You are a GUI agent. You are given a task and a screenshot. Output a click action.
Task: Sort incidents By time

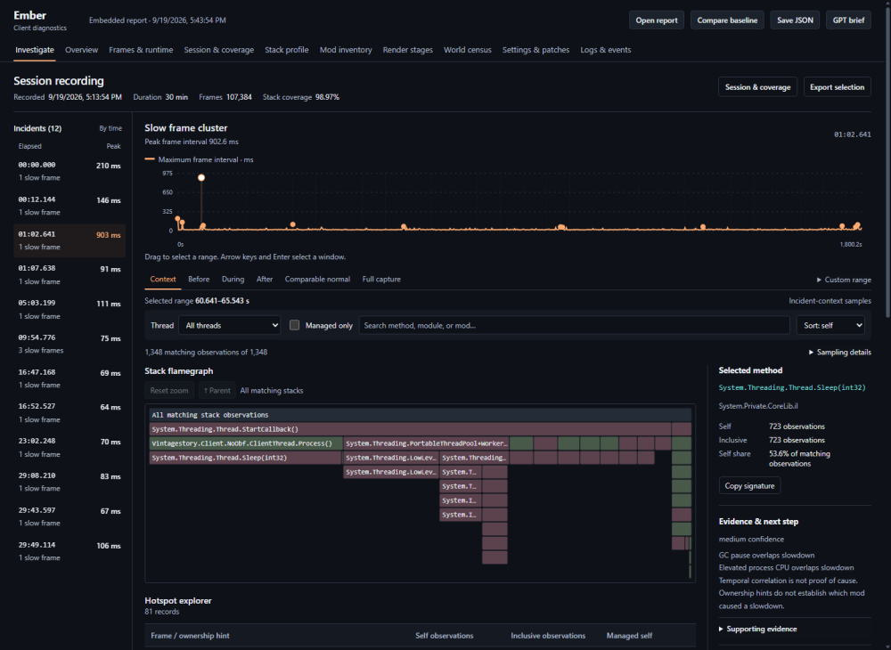[x=110, y=129]
